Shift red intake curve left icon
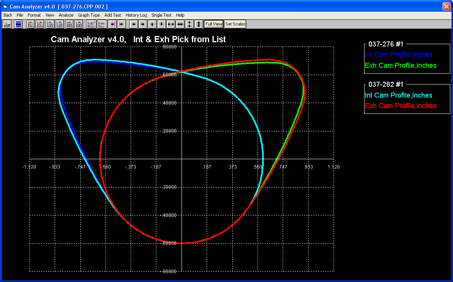 click(31, 24)
